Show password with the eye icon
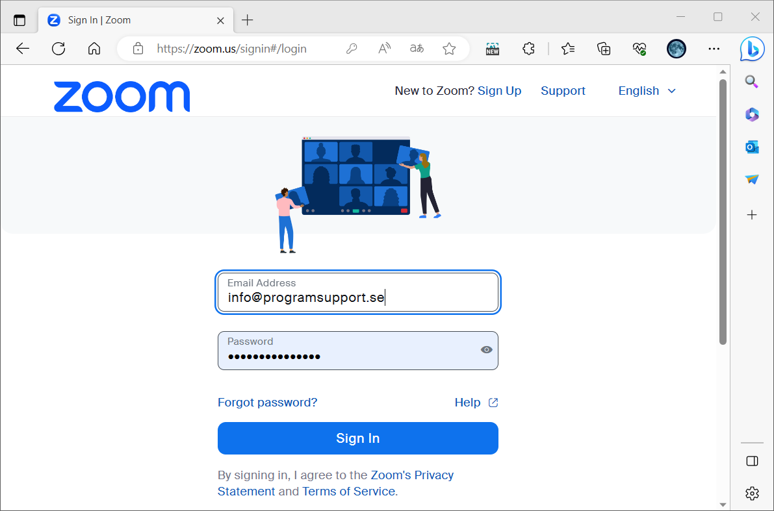 click(x=486, y=349)
